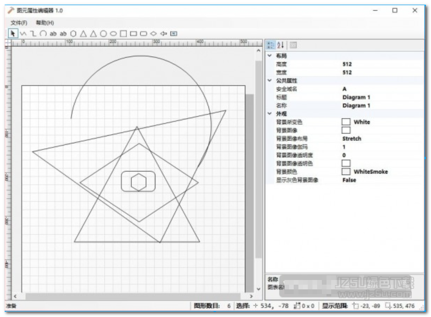Screen dimensions: 431x317
Task: Open the property pages button
Action: (293, 45)
